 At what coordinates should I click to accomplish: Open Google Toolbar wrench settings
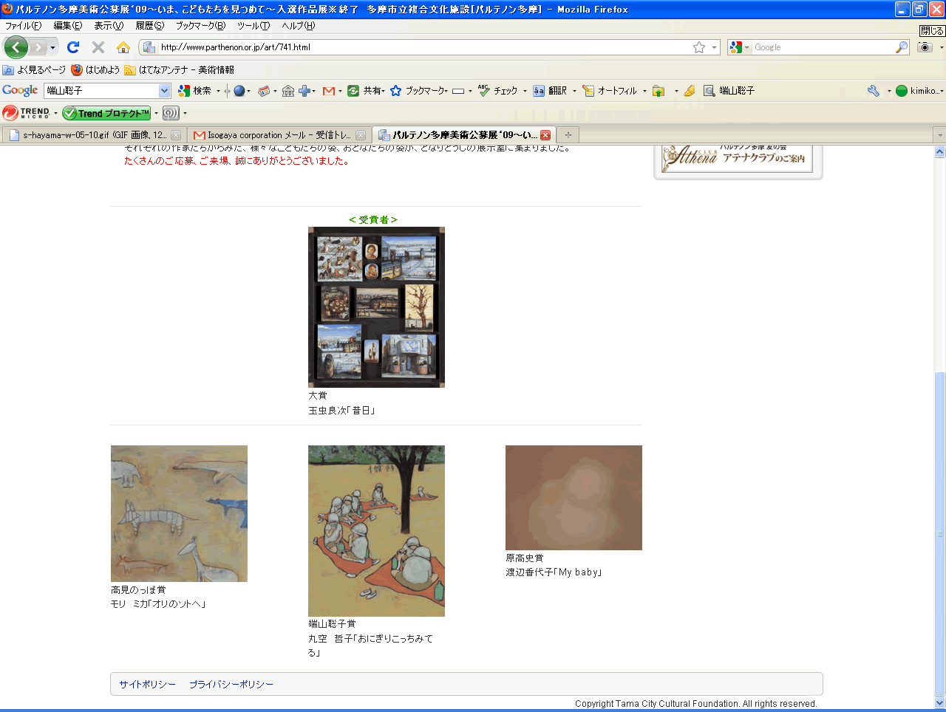[x=874, y=91]
